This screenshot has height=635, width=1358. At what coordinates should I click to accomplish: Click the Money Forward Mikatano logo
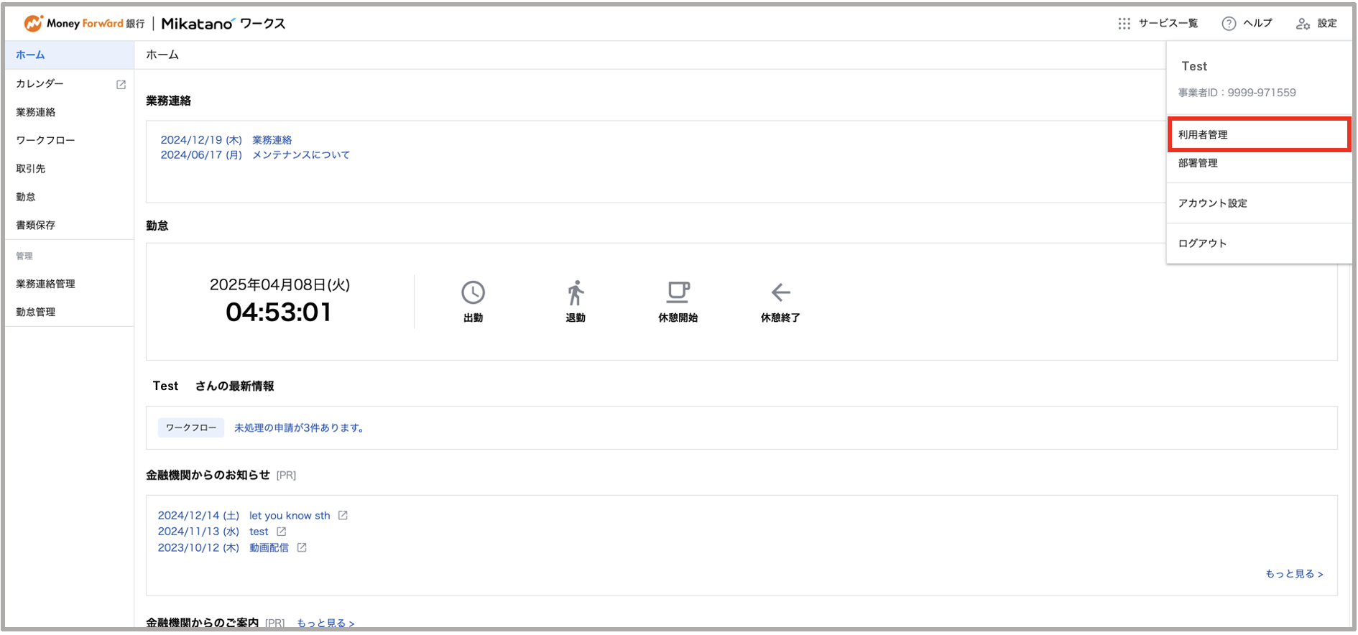[154, 24]
